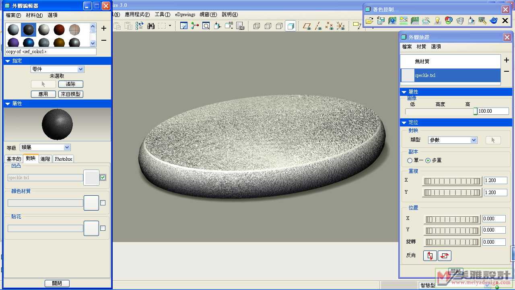Toggle datum point display icon

329,26
